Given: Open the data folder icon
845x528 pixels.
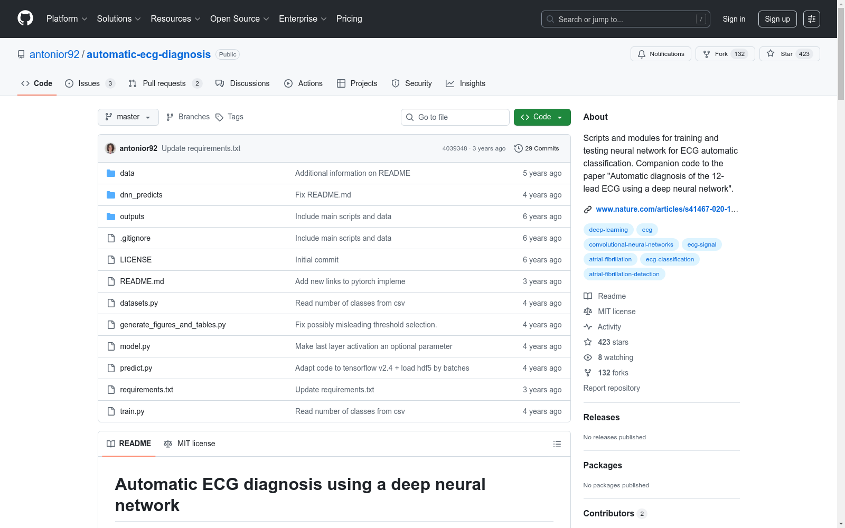Looking at the screenshot, I should click(x=111, y=173).
